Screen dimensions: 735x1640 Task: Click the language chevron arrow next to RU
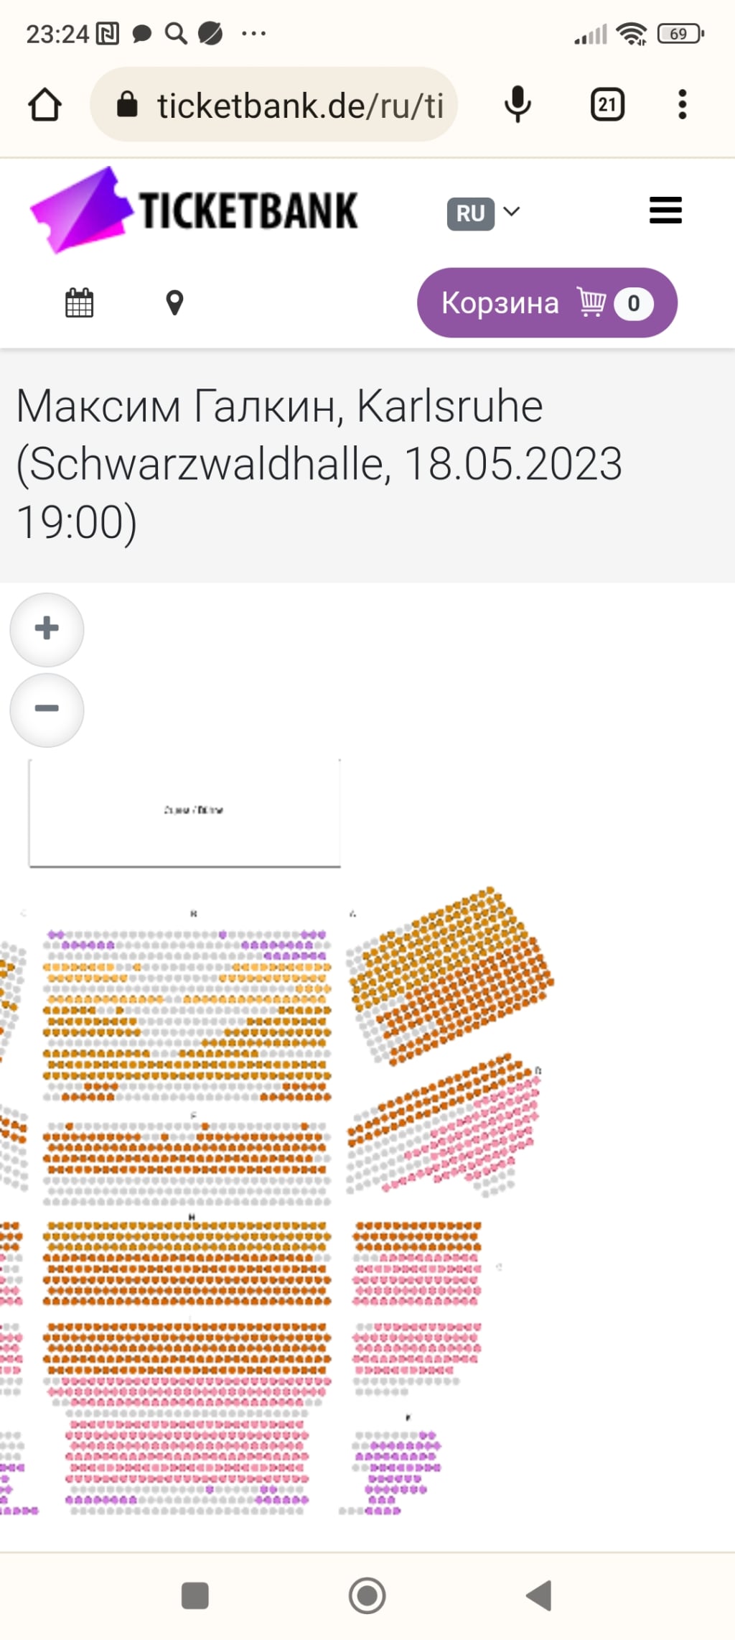[x=512, y=212]
